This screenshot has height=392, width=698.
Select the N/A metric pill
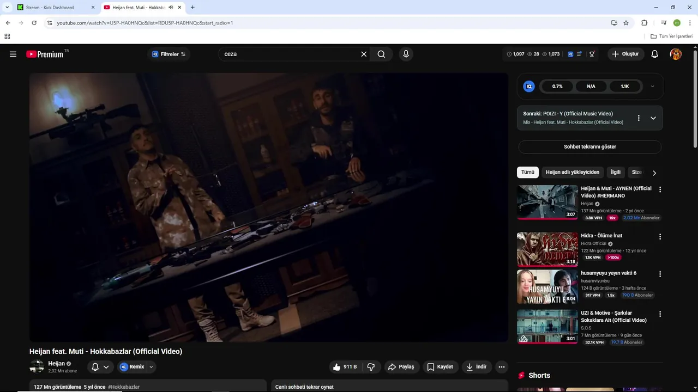click(x=591, y=86)
